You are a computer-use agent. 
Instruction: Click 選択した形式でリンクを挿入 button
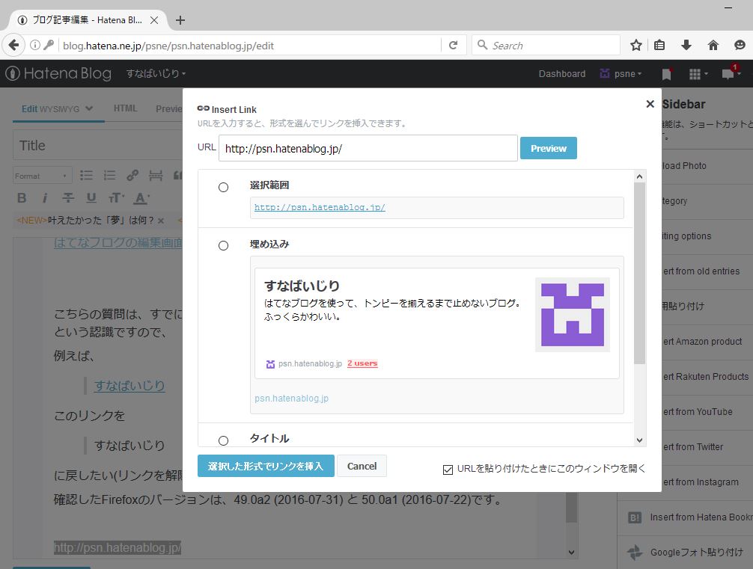266,466
